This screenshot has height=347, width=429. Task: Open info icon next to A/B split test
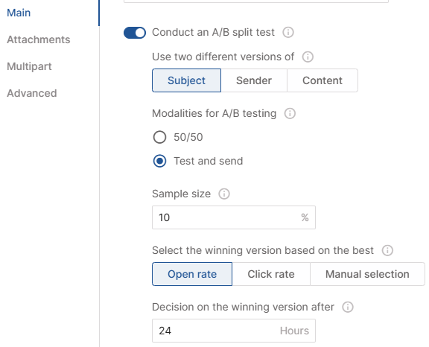288,32
